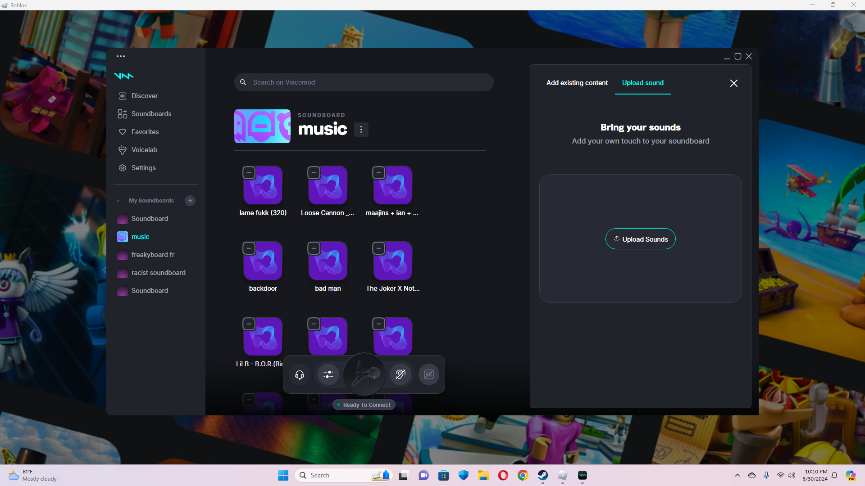Click the Upload Sounds button
865x486 pixels.
point(640,239)
